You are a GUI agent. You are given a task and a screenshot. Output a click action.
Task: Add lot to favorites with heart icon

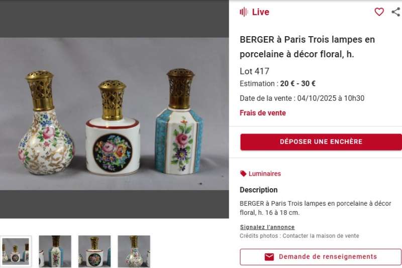(379, 12)
